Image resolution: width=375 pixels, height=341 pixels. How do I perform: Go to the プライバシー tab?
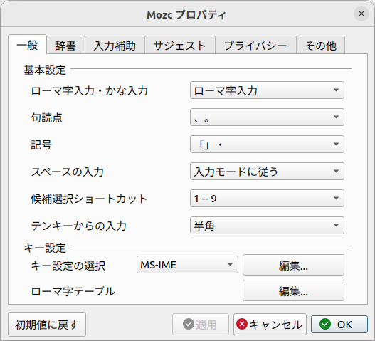pos(255,45)
